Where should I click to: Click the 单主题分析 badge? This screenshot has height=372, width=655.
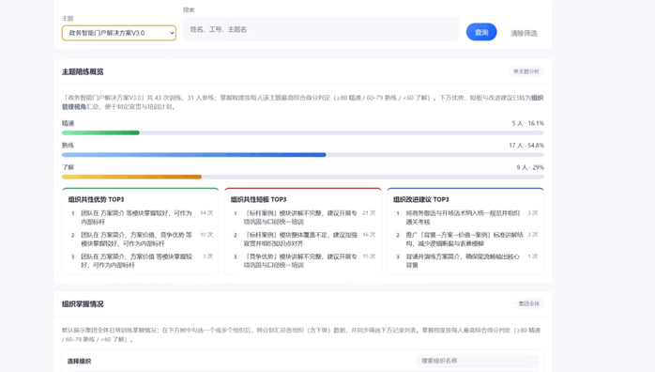click(x=526, y=71)
